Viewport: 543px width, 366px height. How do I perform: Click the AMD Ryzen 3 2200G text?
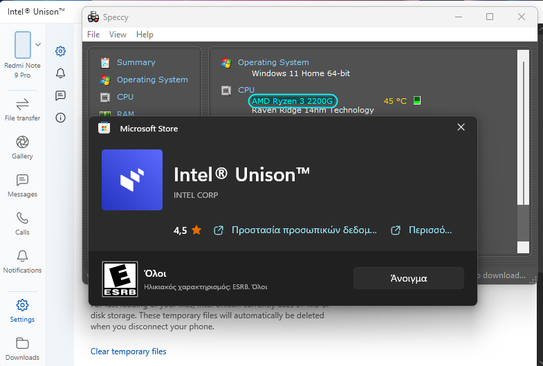[x=293, y=101]
